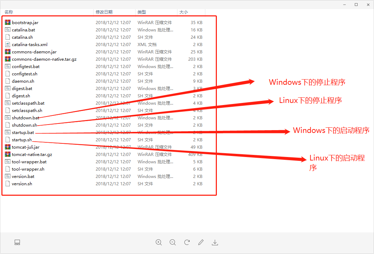Click the XML 文档 type cell
374x254 pixels.
[x=147, y=44]
